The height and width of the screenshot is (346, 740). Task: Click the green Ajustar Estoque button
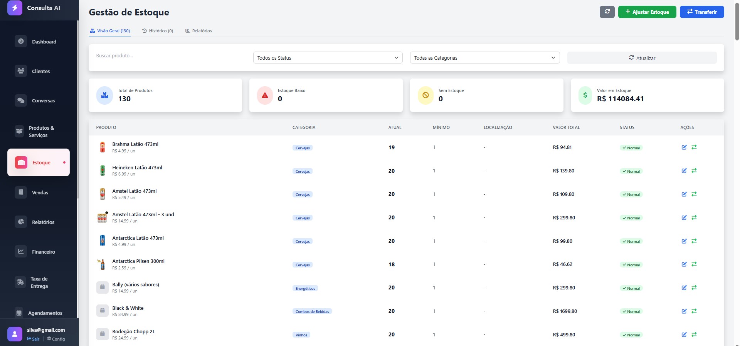point(647,12)
